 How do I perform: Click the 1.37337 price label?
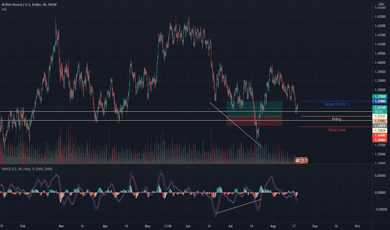380,116
